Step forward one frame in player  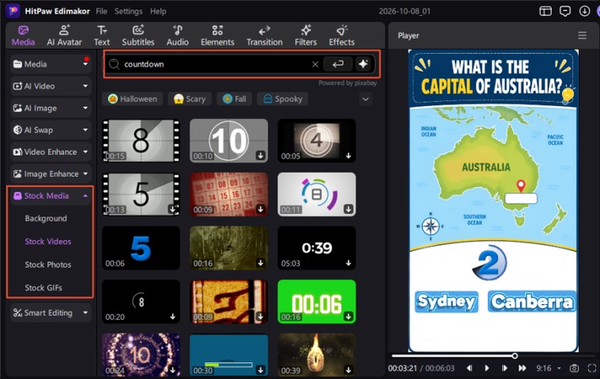[505, 368]
